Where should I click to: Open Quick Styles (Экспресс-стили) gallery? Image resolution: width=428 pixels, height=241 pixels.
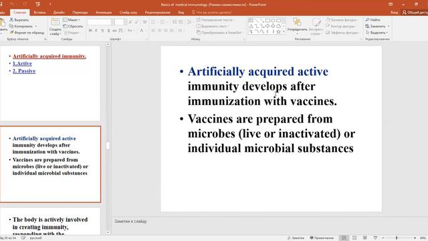point(316,27)
